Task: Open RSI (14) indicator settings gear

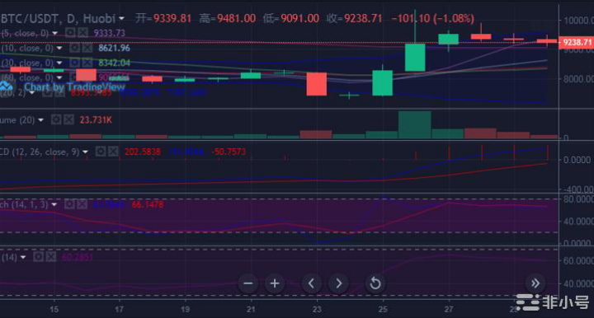Action: click(38, 257)
